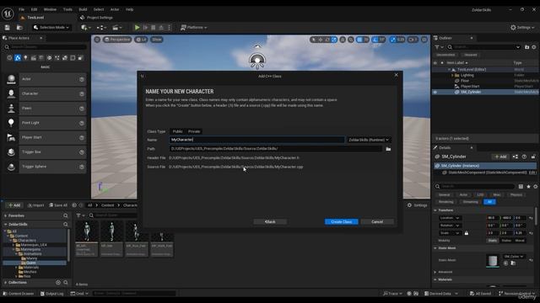Open Perspective viewport mode dropdown
The height and width of the screenshot is (303, 540).
tap(117, 40)
